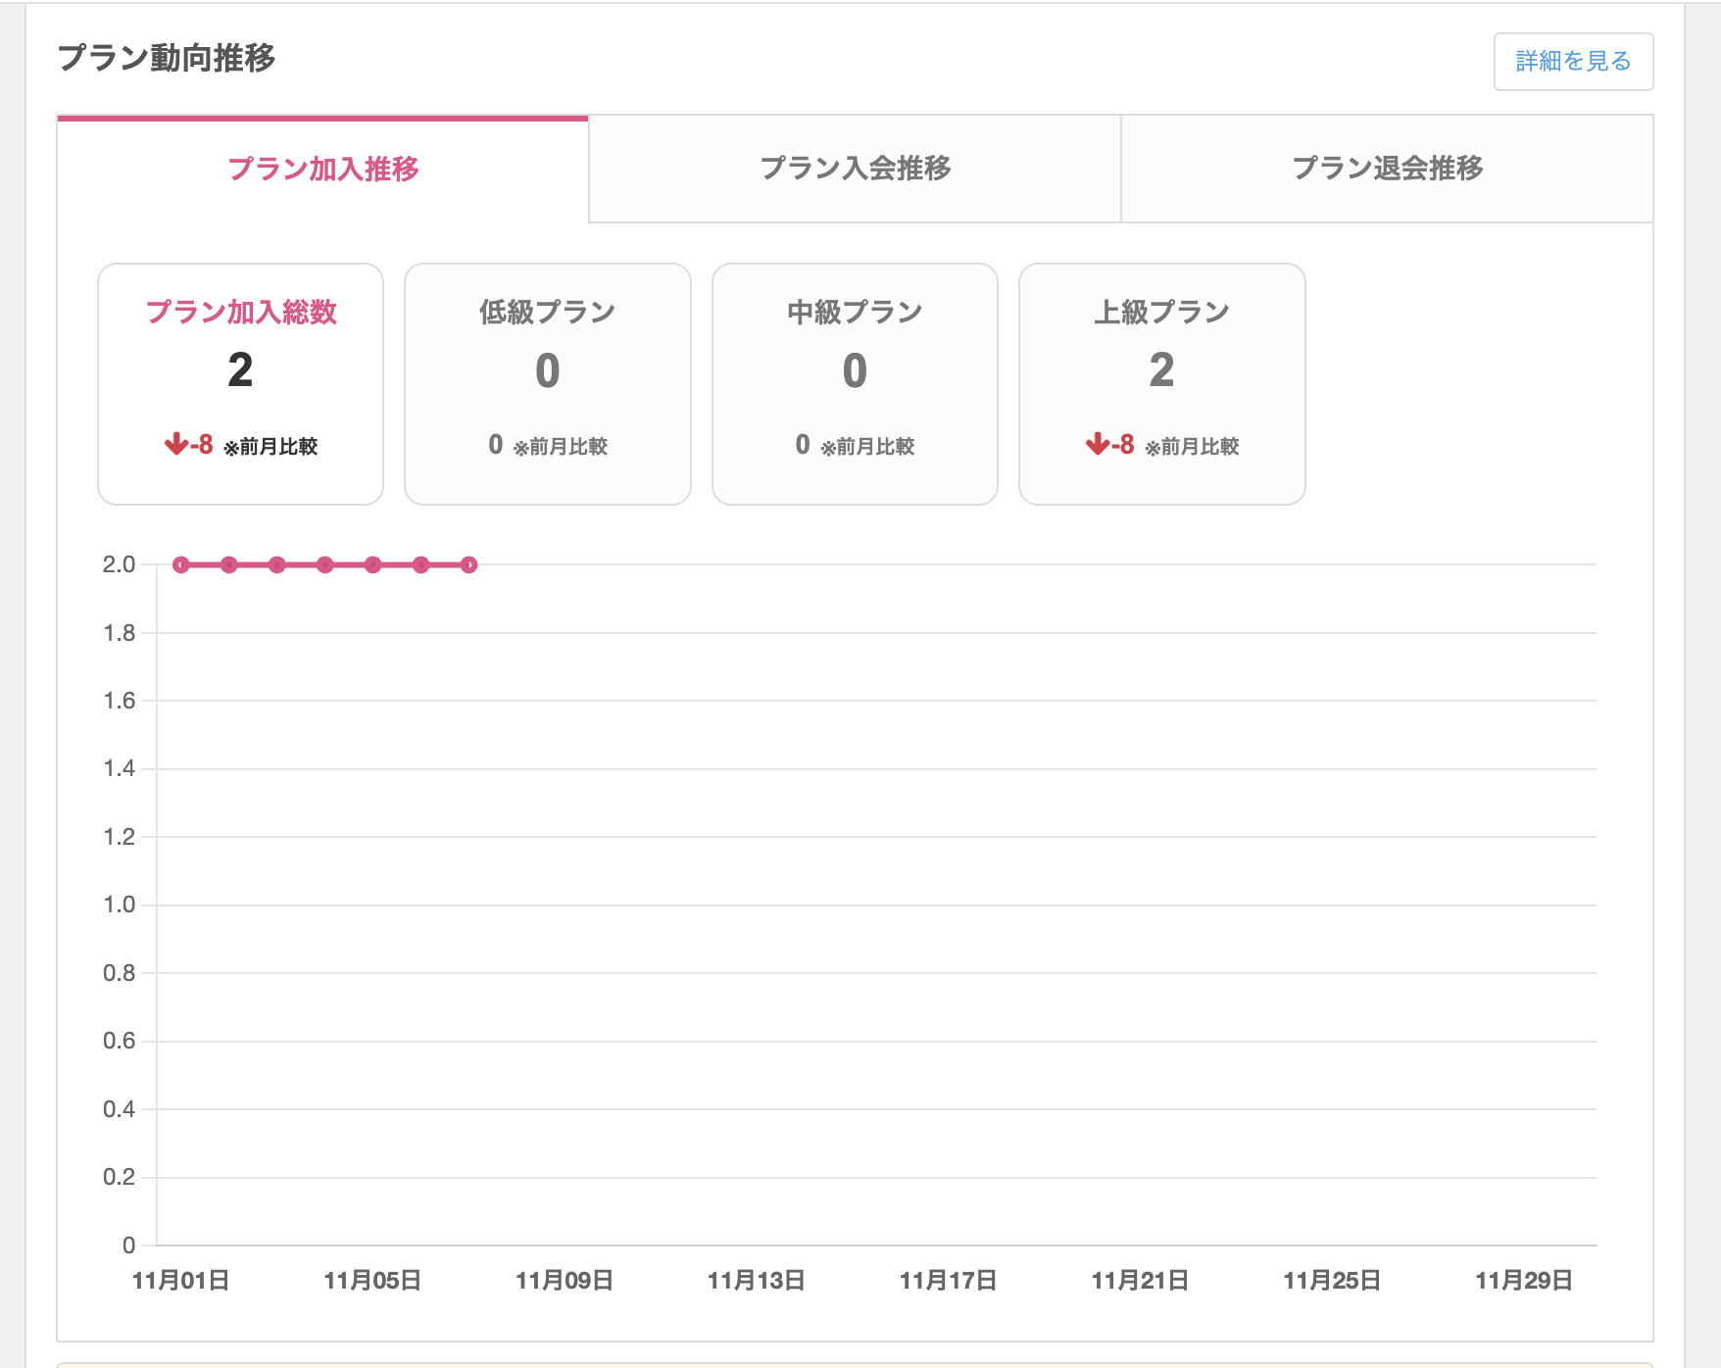1721x1368 pixels.
Task: Choose the 低級プラン card
Action: (x=547, y=383)
